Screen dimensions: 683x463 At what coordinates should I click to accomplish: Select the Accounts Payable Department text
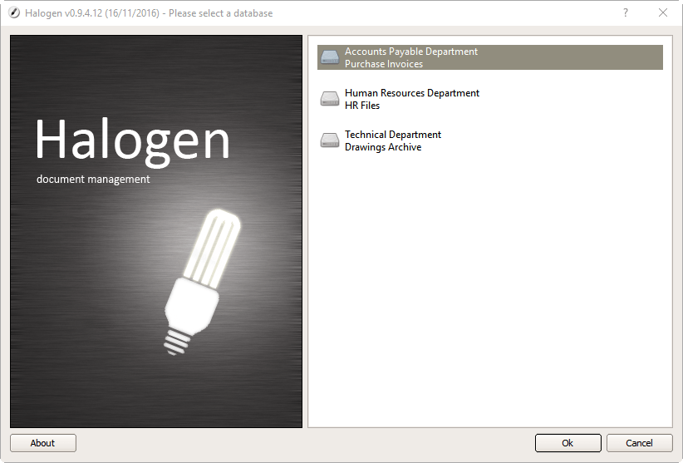point(411,52)
